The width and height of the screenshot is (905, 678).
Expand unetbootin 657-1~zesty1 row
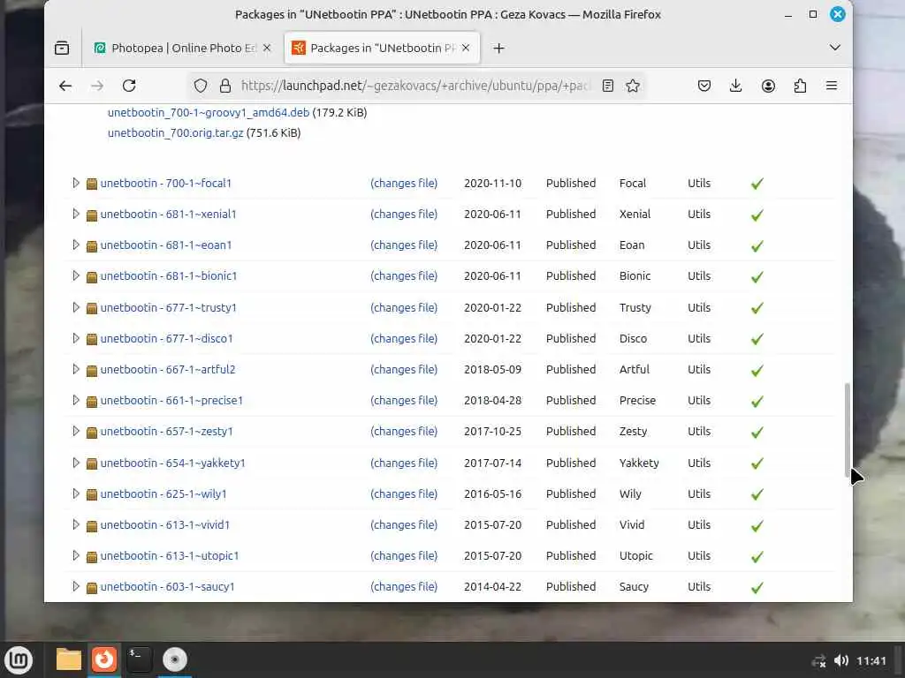[76, 431]
